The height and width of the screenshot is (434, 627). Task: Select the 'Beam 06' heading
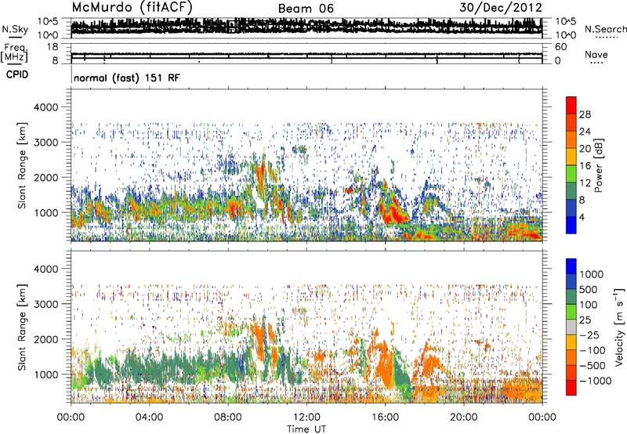(306, 9)
